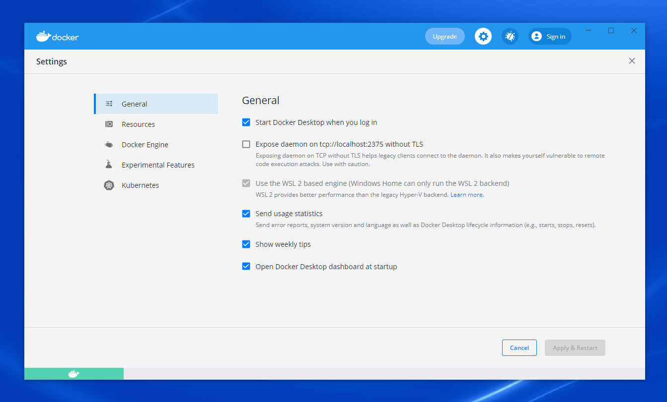This screenshot has width=667, height=402.
Task: Minimize the Docker Desktop window
Action: (x=588, y=31)
